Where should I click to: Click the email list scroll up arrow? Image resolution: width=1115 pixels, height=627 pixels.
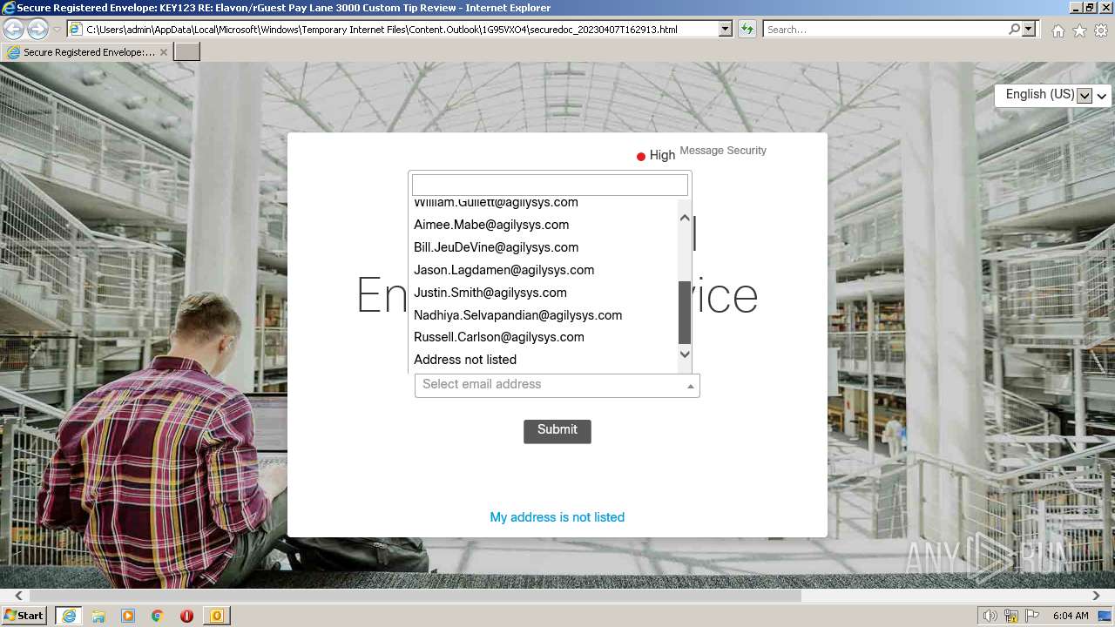[x=685, y=218]
